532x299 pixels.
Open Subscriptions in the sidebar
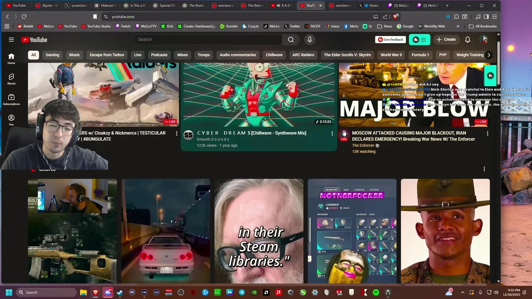point(11,99)
